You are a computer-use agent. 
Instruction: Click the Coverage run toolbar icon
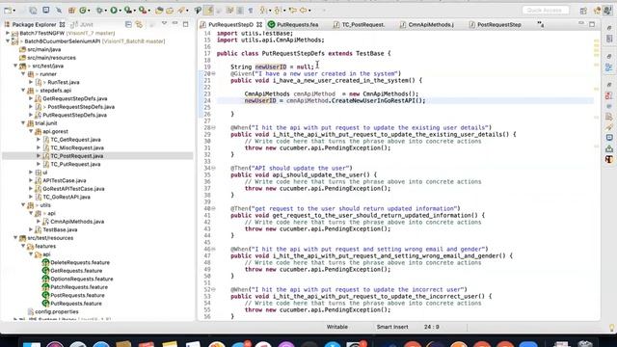point(128,11)
